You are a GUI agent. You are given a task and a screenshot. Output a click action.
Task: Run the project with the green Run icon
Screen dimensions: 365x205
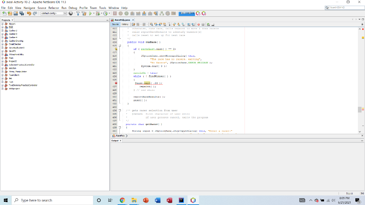[x=90, y=14]
